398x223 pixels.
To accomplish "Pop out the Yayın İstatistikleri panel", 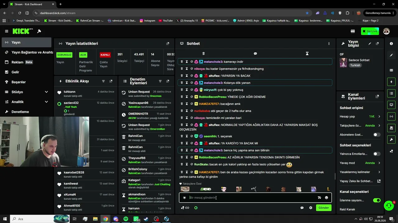I will (x=168, y=44).
